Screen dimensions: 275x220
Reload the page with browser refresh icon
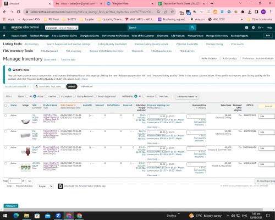tap(18, 12)
